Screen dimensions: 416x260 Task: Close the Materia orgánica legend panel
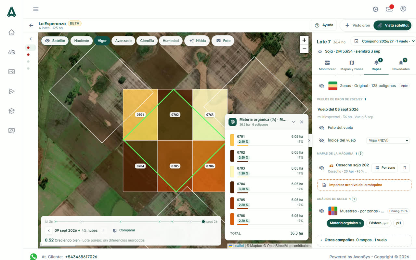(302, 122)
